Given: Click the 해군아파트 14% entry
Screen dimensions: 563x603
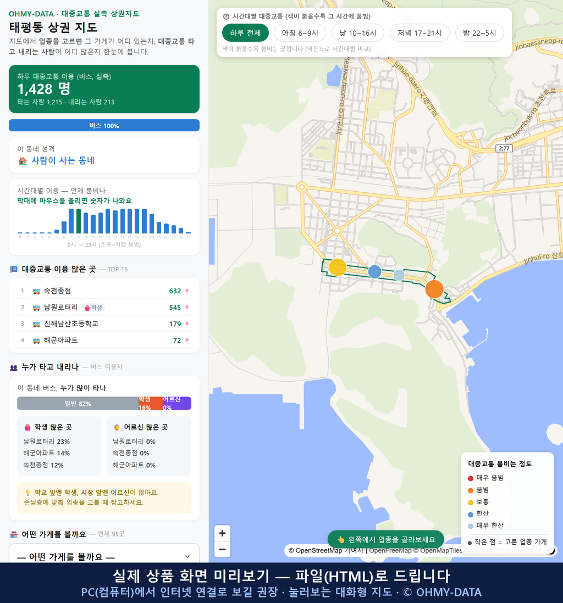Looking at the screenshot, I should click(47, 453).
